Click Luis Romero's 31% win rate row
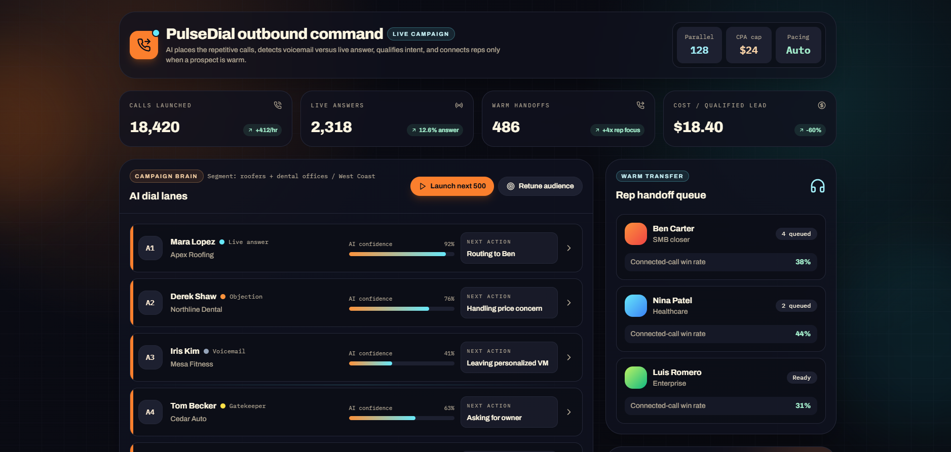 coord(720,406)
